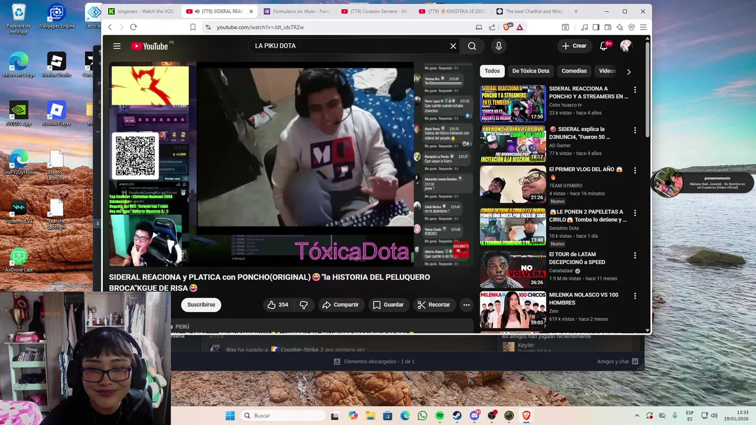Viewport: 756px width, 425px height.
Task: Open the Brave main menu hamburger
Action: [643, 27]
